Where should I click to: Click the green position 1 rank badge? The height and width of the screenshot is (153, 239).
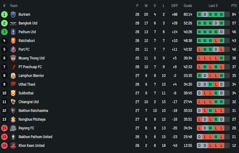(x=4, y=14)
